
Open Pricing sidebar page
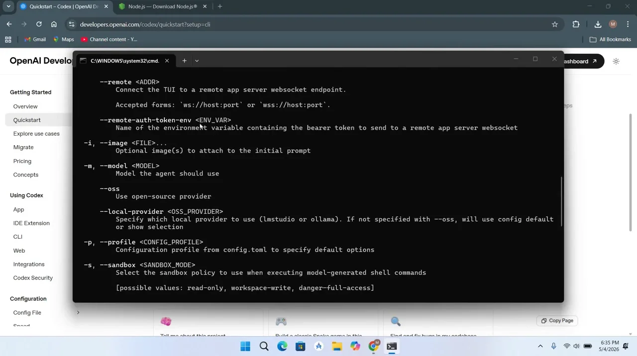click(x=22, y=161)
